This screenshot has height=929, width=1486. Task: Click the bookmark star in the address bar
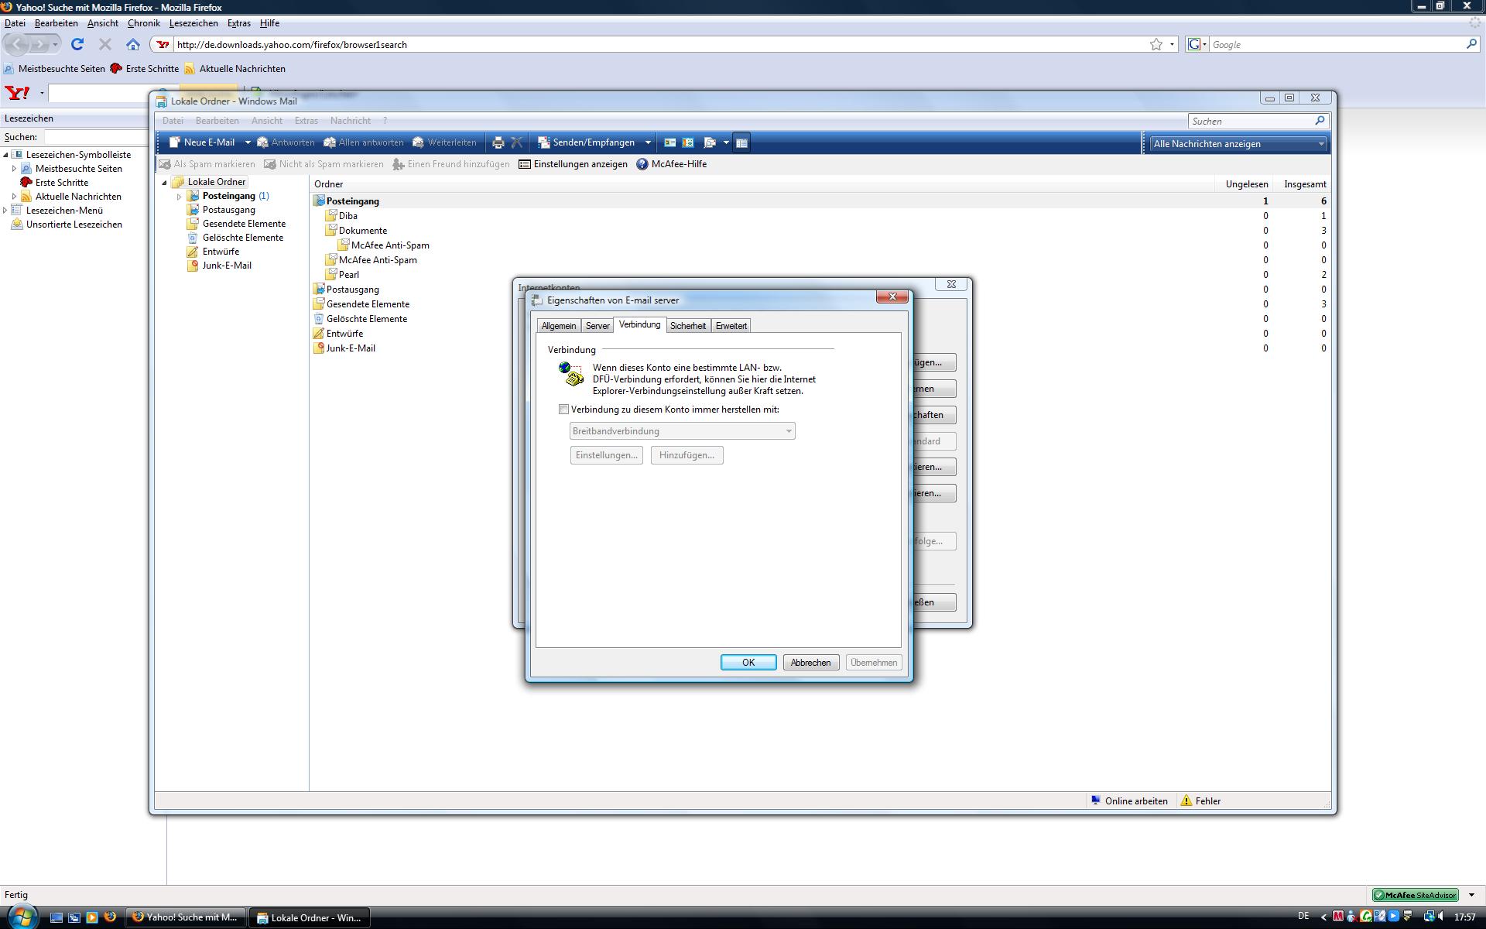(1156, 44)
